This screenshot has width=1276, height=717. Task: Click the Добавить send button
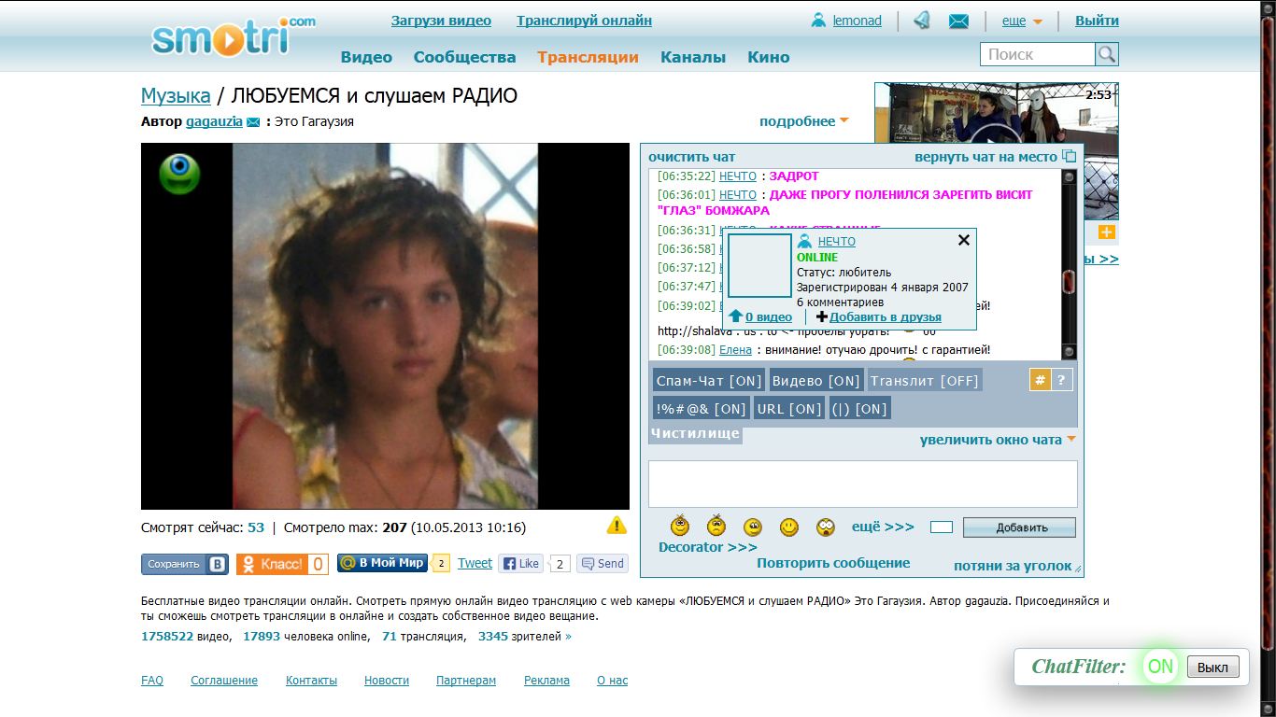(x=1019, y=527)
